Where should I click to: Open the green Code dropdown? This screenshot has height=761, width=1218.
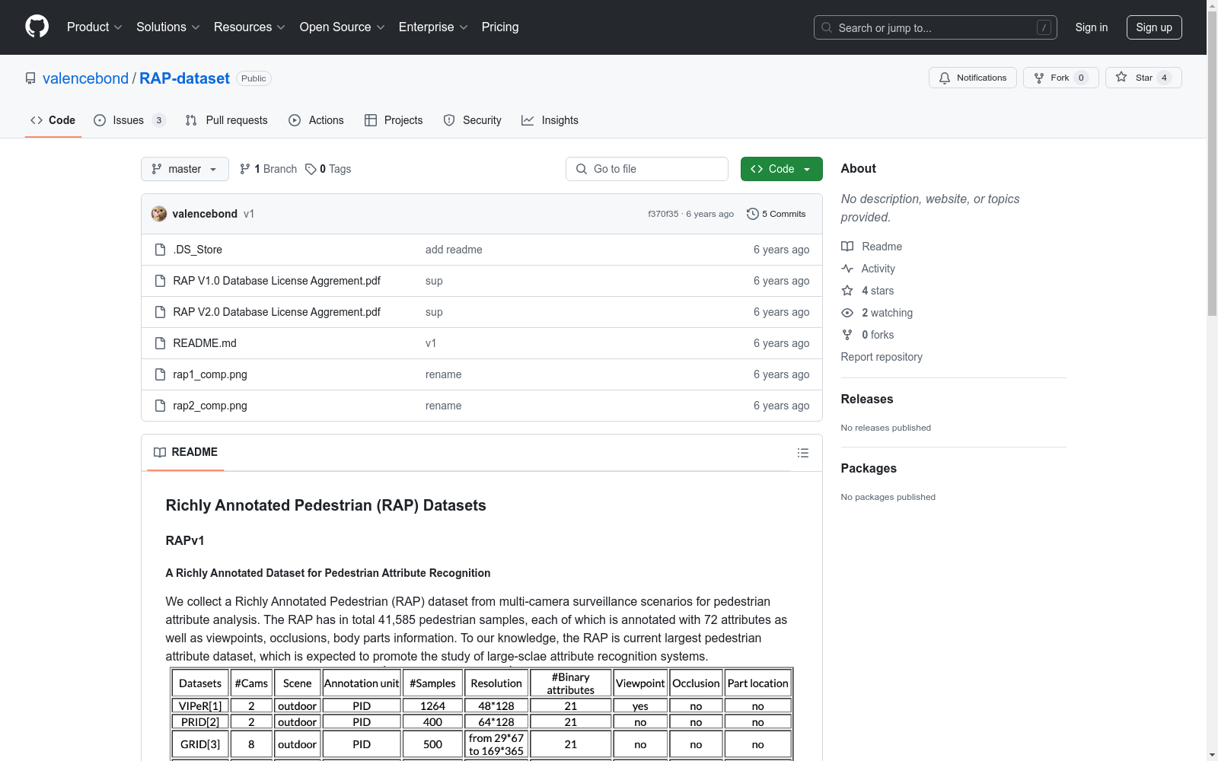781,169
